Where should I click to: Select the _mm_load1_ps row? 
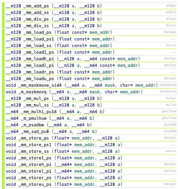pyautogui.click(x=89, y=52)
